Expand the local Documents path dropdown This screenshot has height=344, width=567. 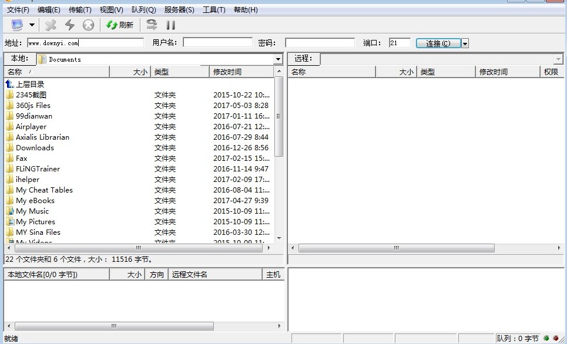tap(278, 59)
